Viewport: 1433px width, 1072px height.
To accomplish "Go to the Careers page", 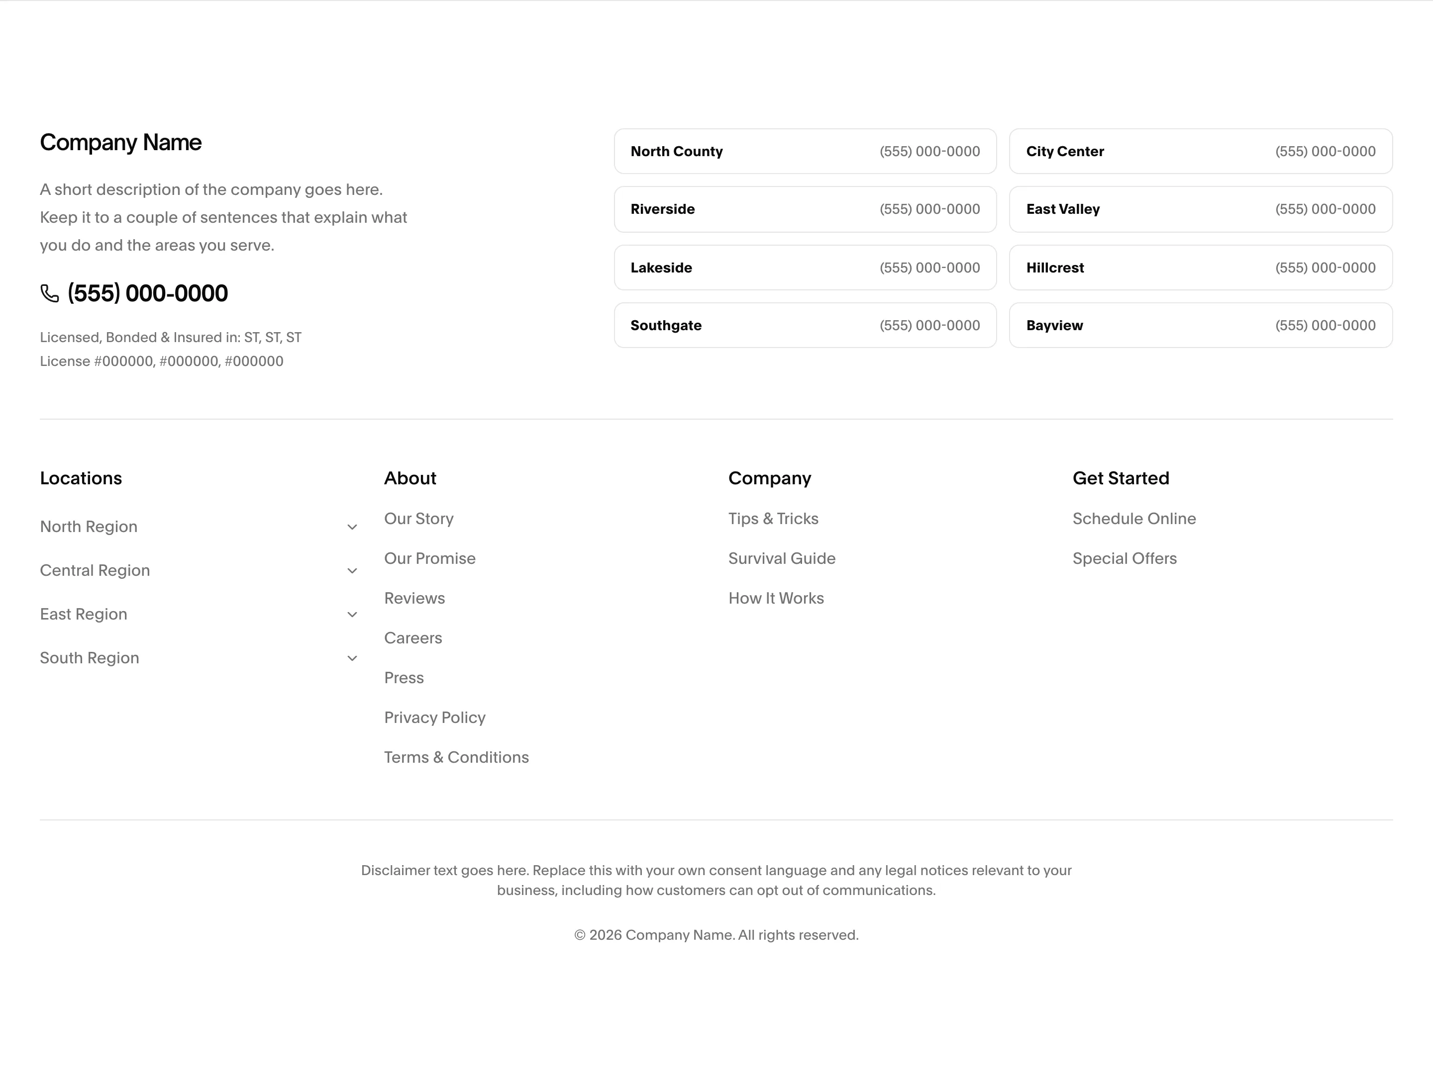I will (413, 638).
